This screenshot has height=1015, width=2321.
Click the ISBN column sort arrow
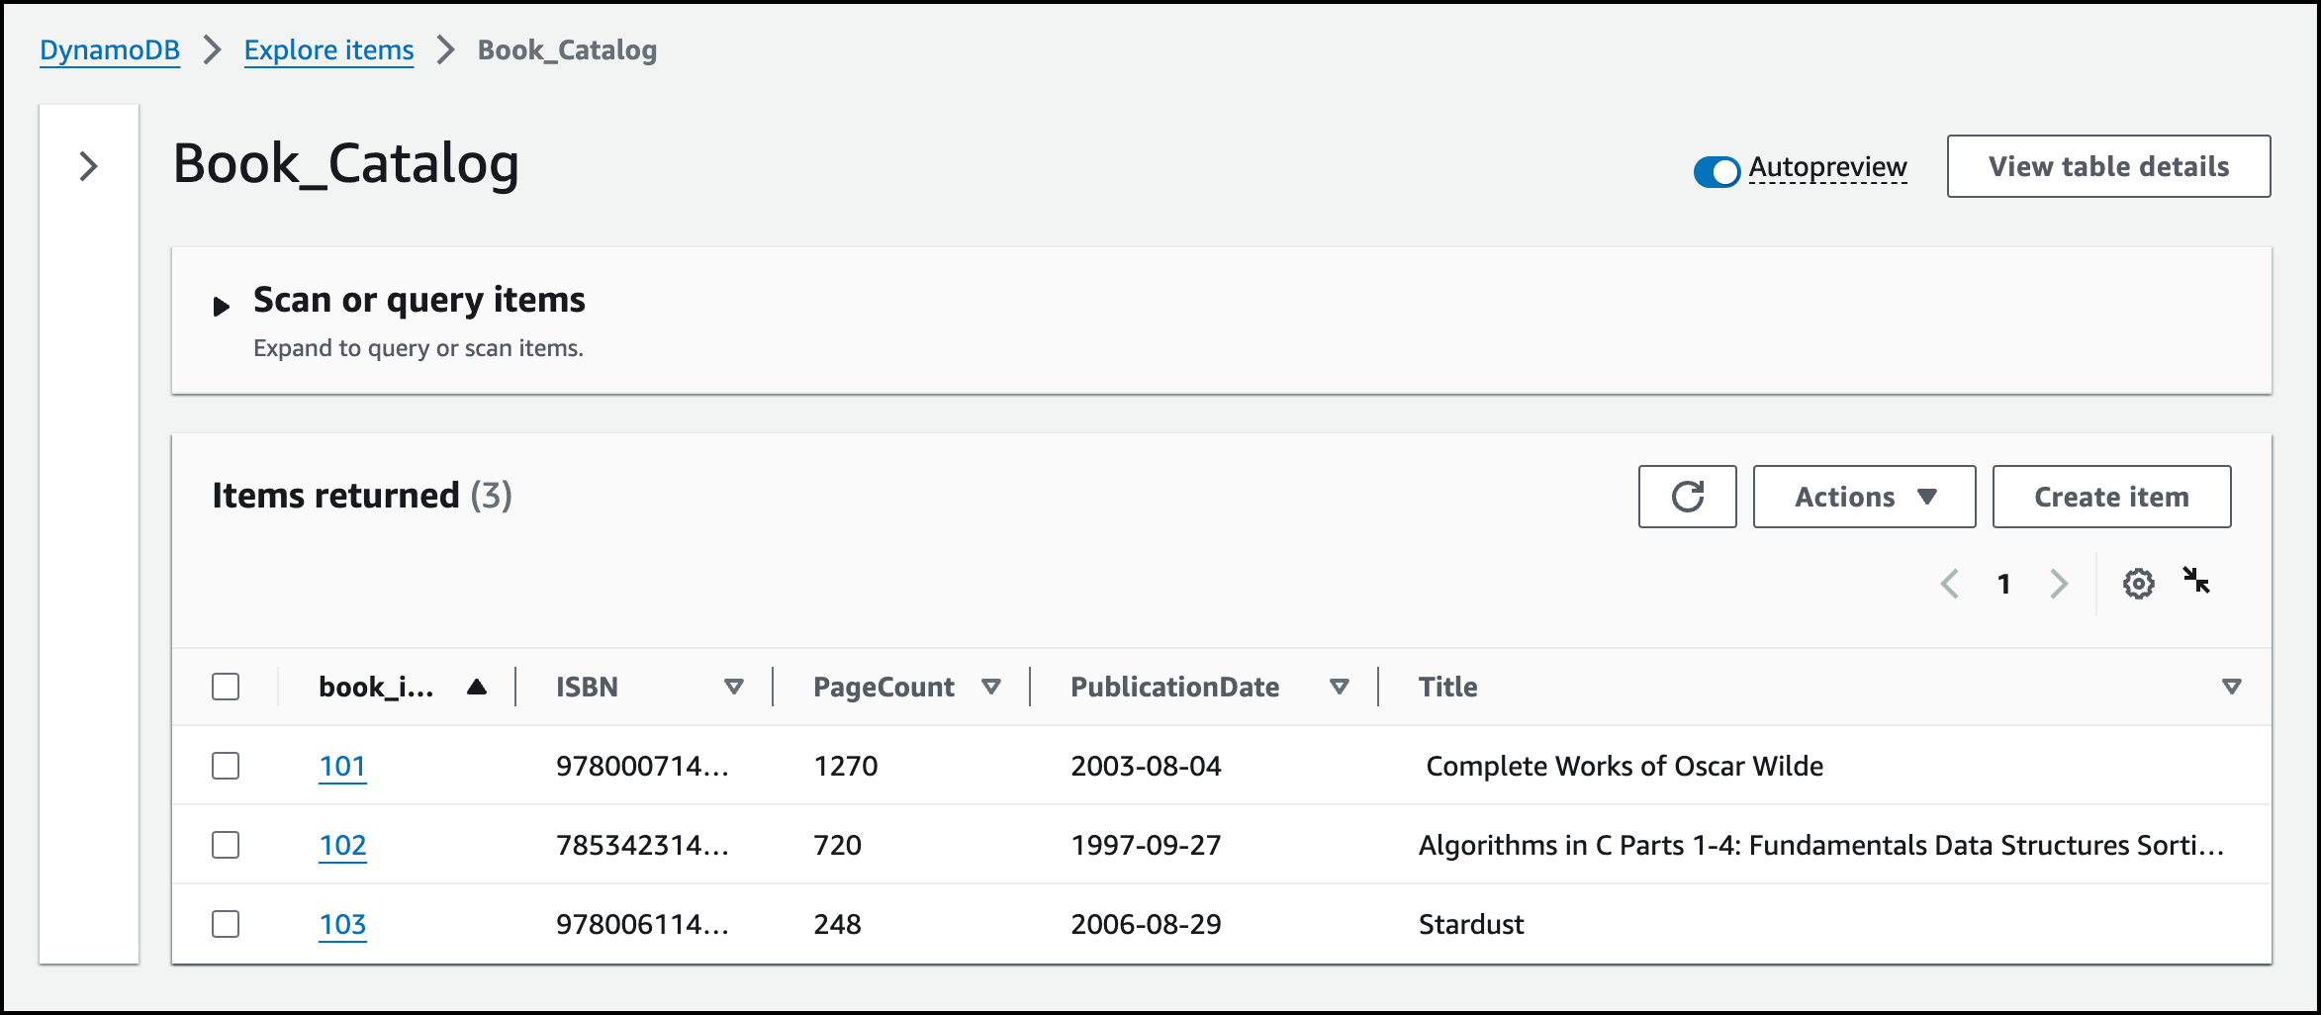733,687
